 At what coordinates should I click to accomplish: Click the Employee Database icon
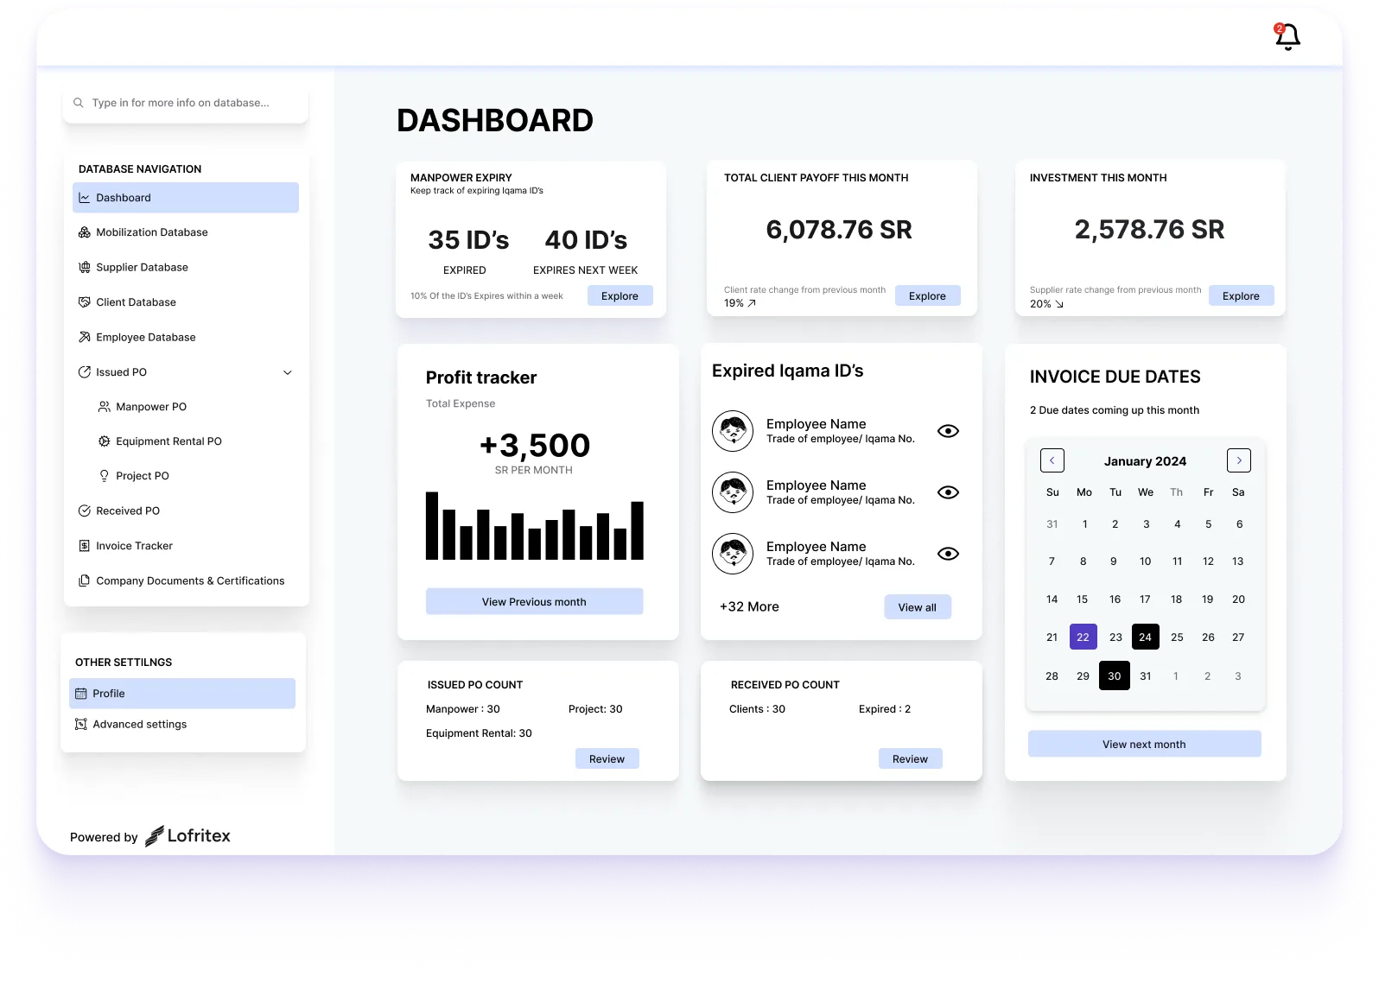pos(84,338)
